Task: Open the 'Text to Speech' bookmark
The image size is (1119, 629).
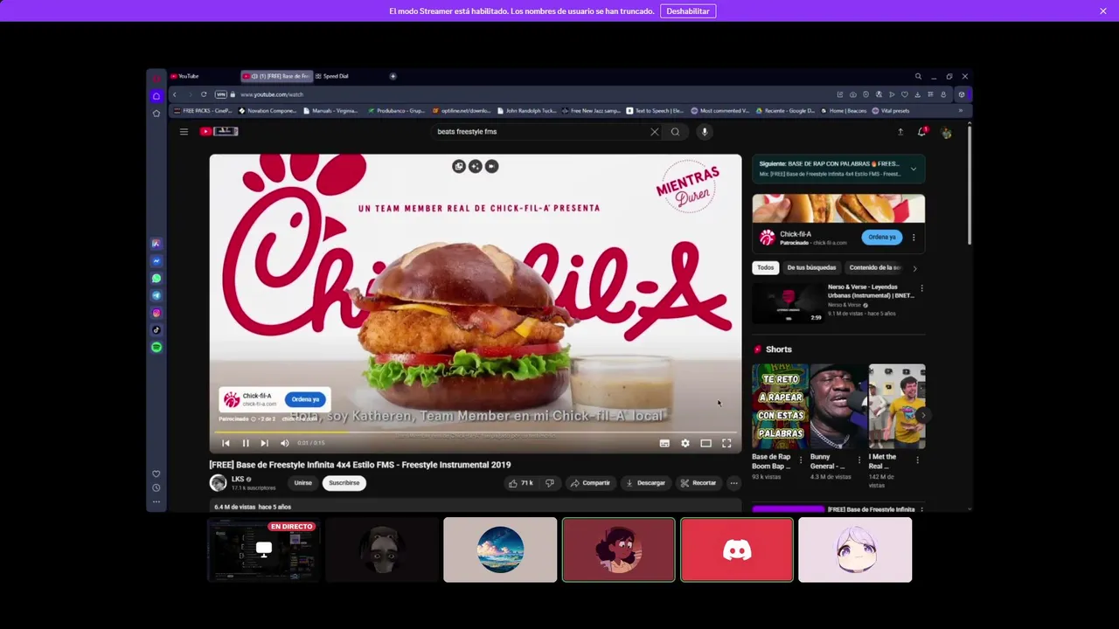Action: (x=655, y=111)
